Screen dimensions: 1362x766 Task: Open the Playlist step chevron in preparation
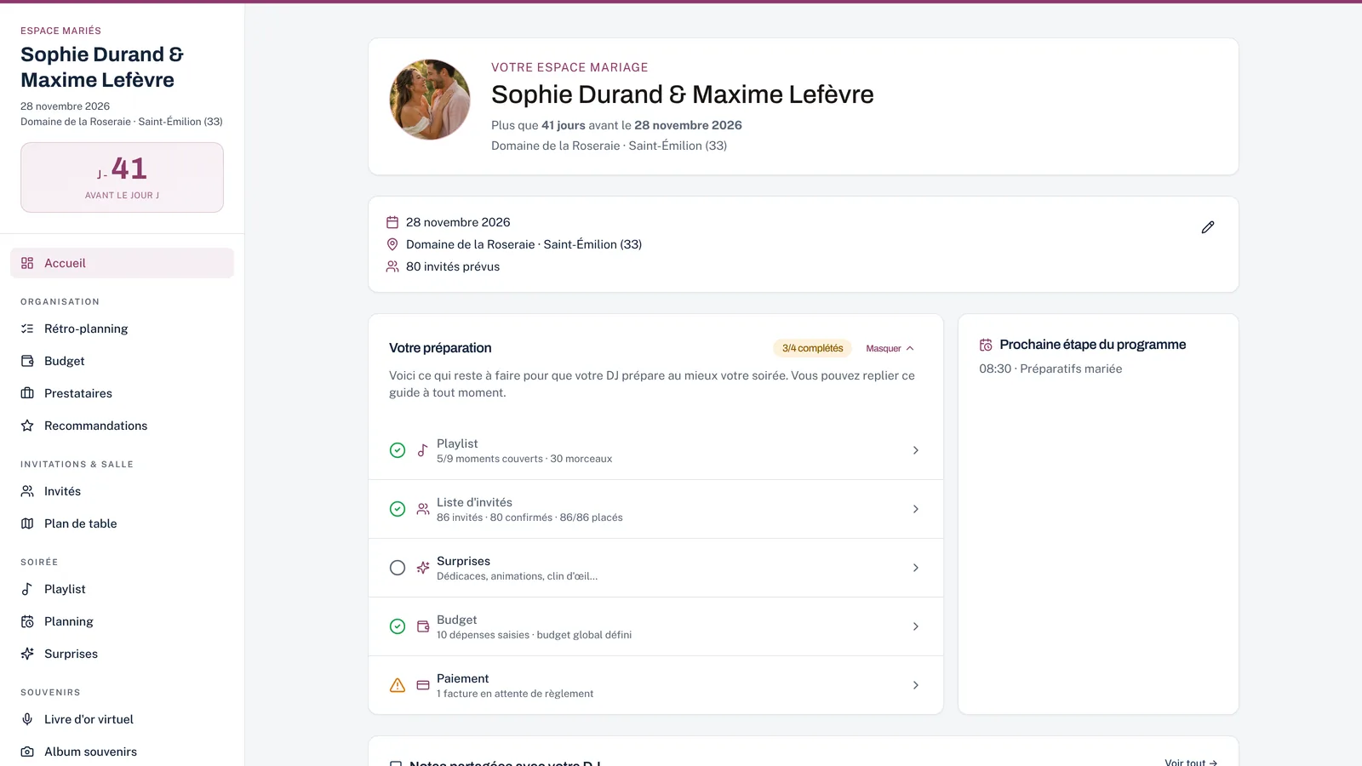916,450
